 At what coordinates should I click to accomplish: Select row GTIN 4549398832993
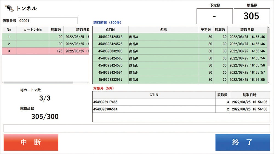[x=180, y=51]
